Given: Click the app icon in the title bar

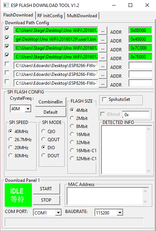Looking at the screenshot, I should pos(6,5).
